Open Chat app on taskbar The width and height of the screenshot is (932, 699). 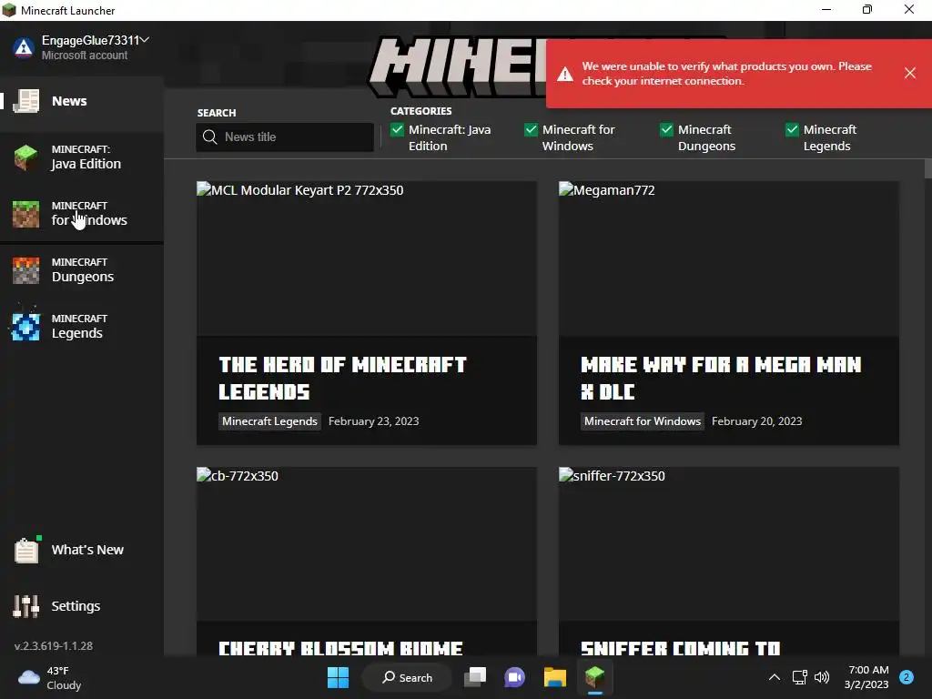[515, 677]
